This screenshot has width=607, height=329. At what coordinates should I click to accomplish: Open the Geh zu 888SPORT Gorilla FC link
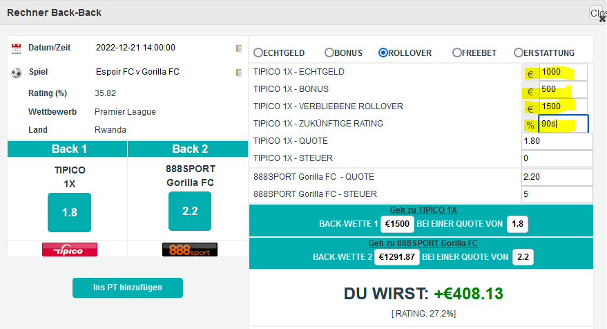point(423,243)
